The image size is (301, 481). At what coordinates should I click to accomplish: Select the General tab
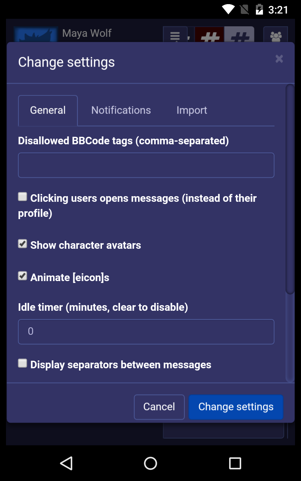tap(48, 110)
